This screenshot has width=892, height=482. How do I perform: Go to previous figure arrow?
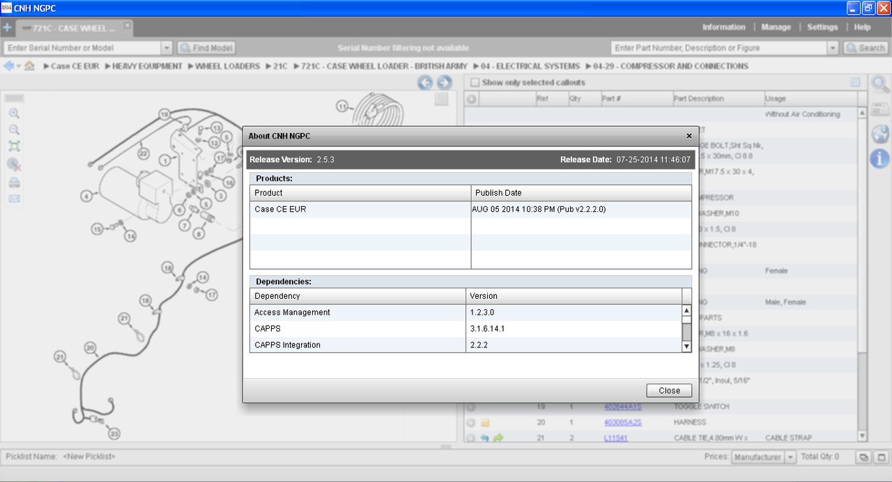tap(425, 82)
